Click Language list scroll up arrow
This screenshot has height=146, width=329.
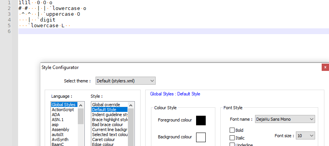tap(81, 105)
